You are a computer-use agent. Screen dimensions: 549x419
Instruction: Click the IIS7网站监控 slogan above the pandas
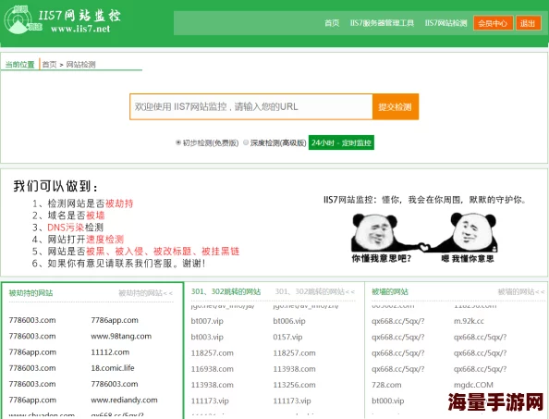coord(424,200)
